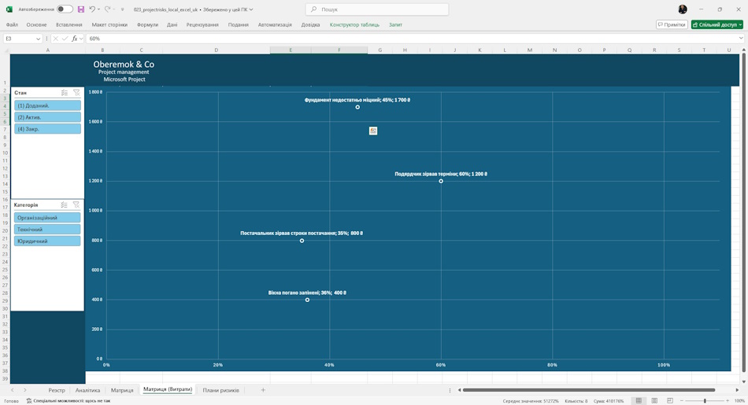This screenshot has width=748, height=405.
Task: Click the insert function fx icon
Action: pyautogui.click(x=75, y=39)
